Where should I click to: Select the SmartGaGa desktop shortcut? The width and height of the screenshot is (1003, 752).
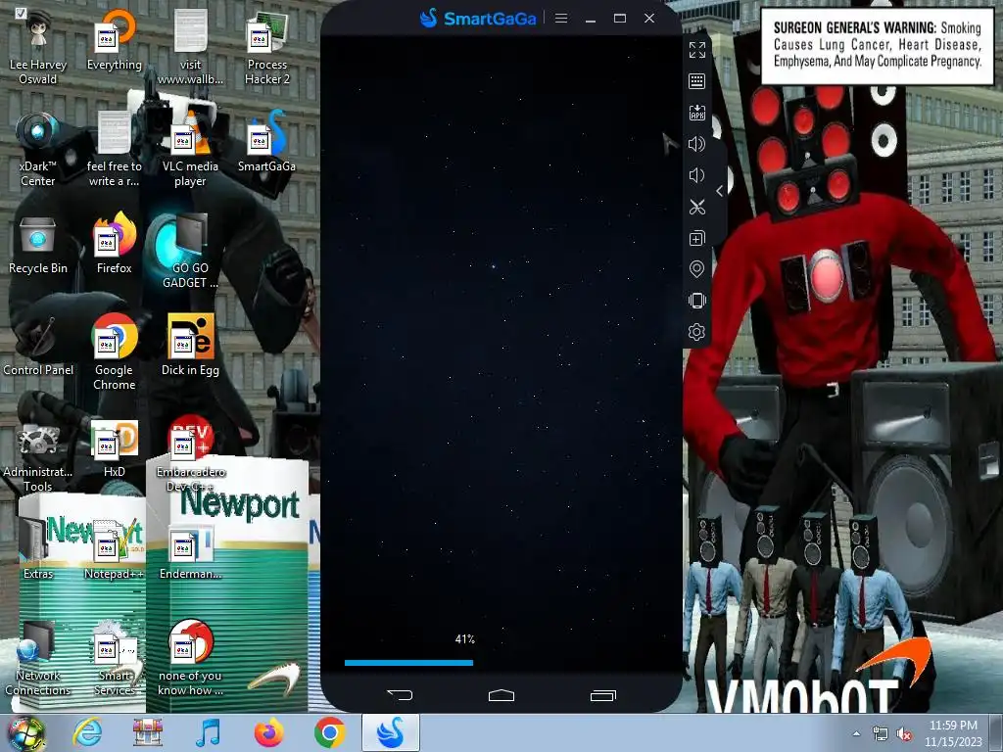click(267, 142)
